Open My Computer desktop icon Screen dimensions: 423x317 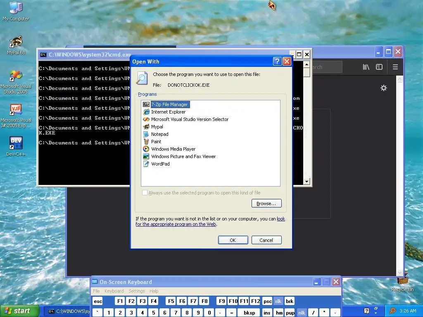point(16,11)
